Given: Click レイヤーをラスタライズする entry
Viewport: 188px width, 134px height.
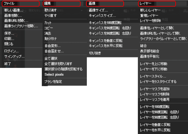Looking at the screenshot, I should point(158,82).
